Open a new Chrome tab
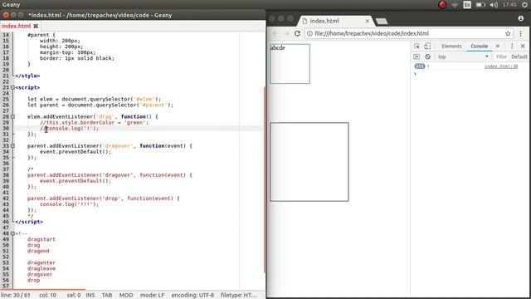531x299 pixels. coord(382,22)
